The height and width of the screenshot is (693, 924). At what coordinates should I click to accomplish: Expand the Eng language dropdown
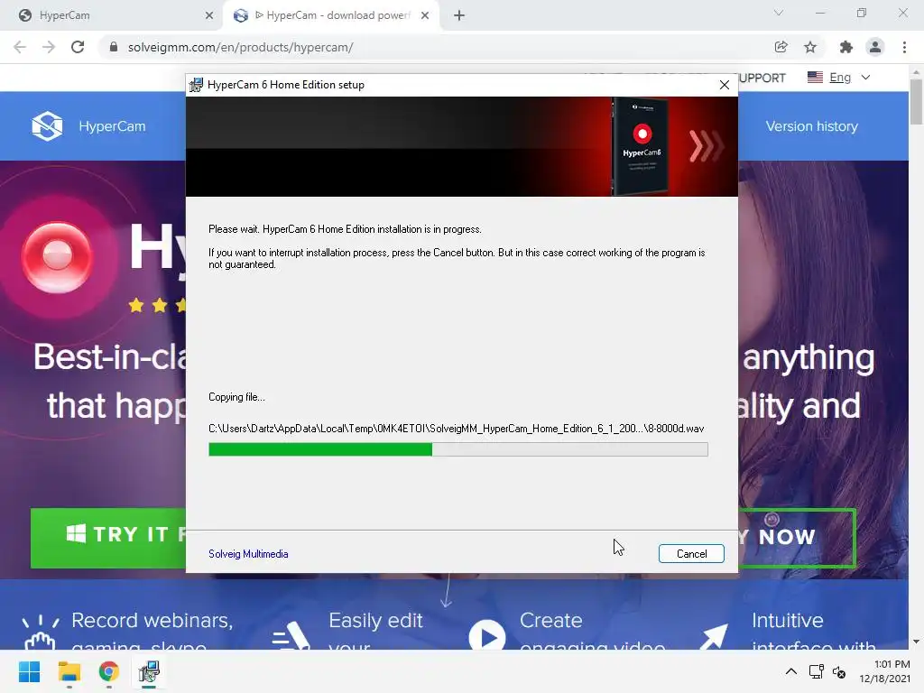(x=865, y=78)
